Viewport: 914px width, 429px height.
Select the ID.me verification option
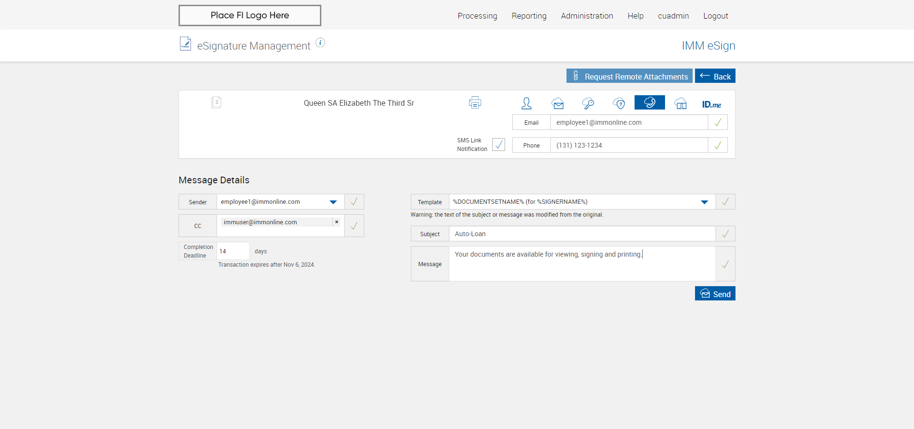coord(711,104)
